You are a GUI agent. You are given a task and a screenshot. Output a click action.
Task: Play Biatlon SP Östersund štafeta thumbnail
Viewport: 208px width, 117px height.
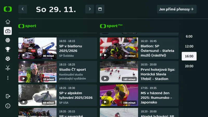[119, 48]
